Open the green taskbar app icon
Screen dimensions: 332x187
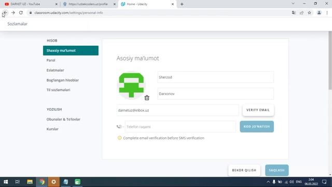pos(77,182)
